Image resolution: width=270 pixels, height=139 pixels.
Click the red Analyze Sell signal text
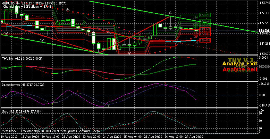240,69
